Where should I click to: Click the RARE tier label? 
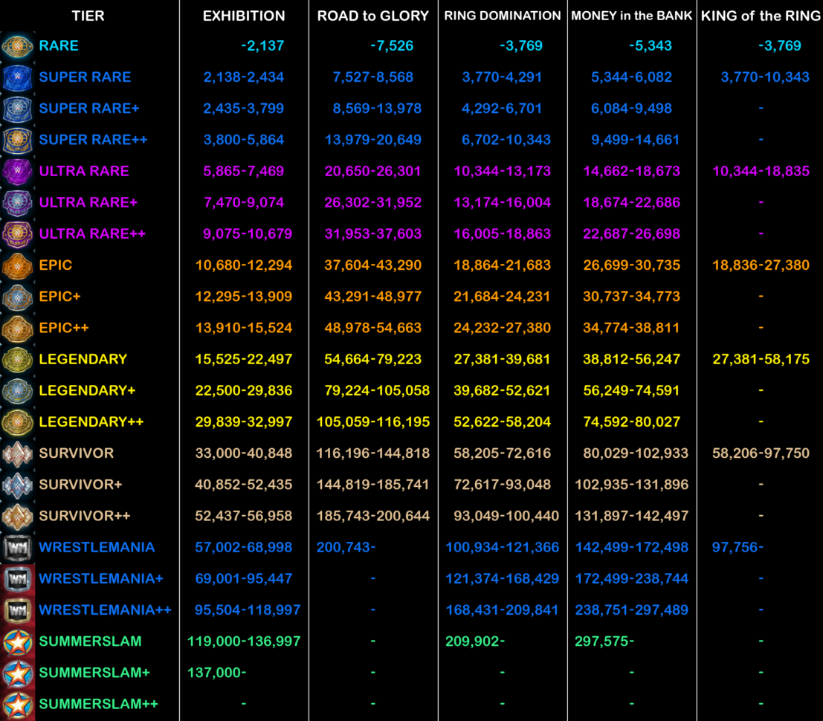click(59, 45)
